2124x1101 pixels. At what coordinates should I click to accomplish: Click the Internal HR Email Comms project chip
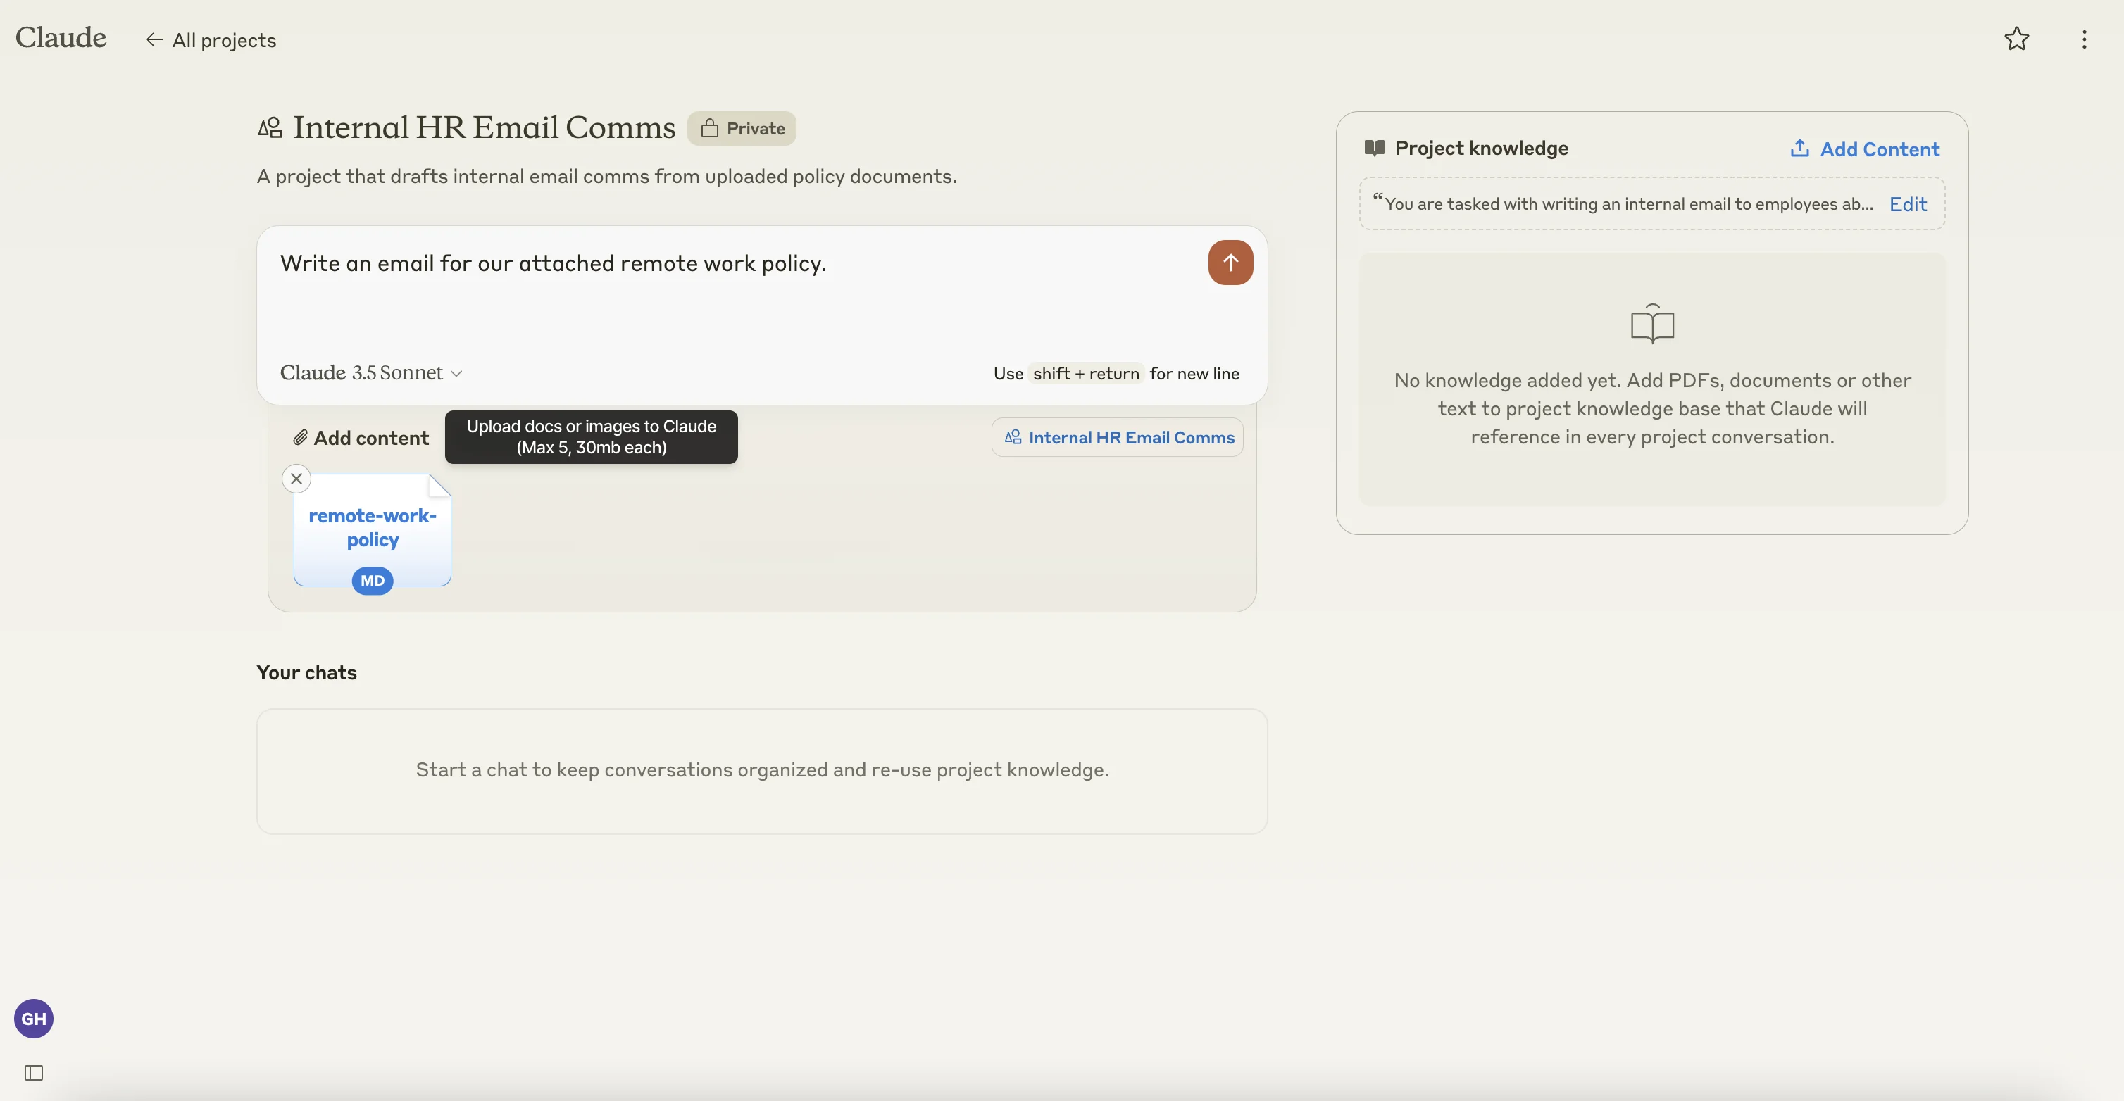[1117, 438]
